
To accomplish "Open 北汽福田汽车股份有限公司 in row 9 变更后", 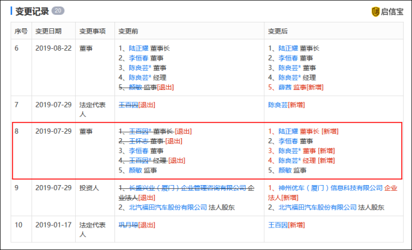I will point(318,208).
